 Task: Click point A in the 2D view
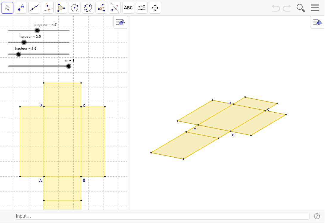[x=44, y=177]
